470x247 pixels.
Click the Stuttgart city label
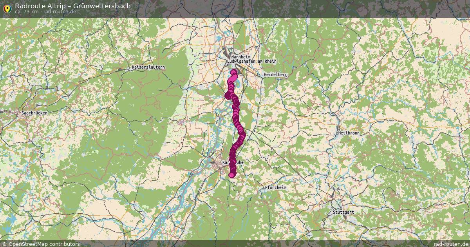(343, 212)
